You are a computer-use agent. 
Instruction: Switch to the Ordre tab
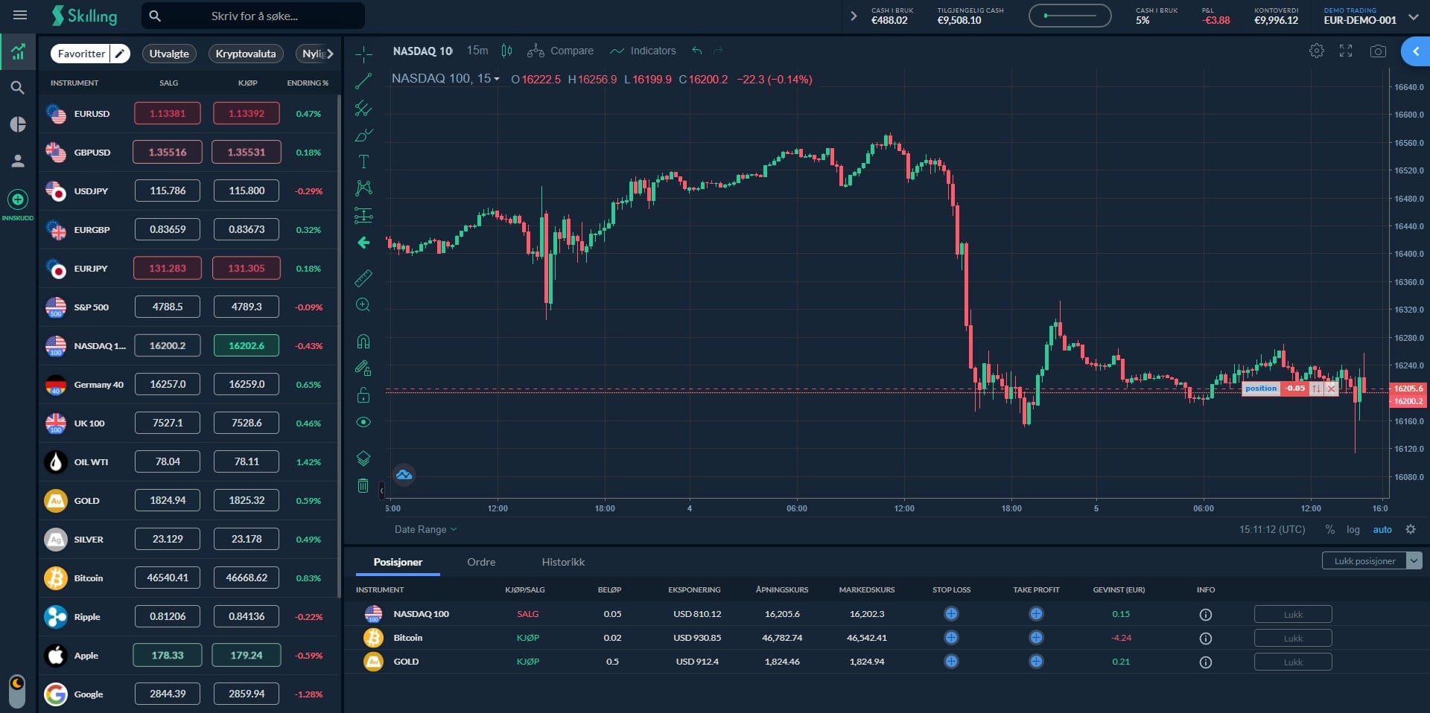481,562
